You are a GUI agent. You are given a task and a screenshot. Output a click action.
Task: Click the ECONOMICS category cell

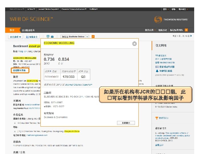coord(52,77)
